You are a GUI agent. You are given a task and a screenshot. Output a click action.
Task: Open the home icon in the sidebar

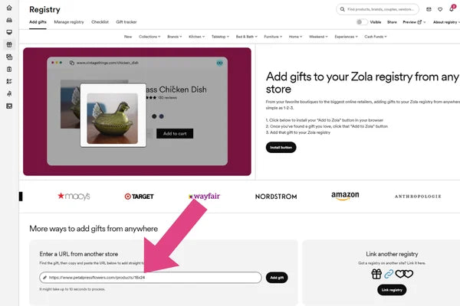(x=9, y=8)
